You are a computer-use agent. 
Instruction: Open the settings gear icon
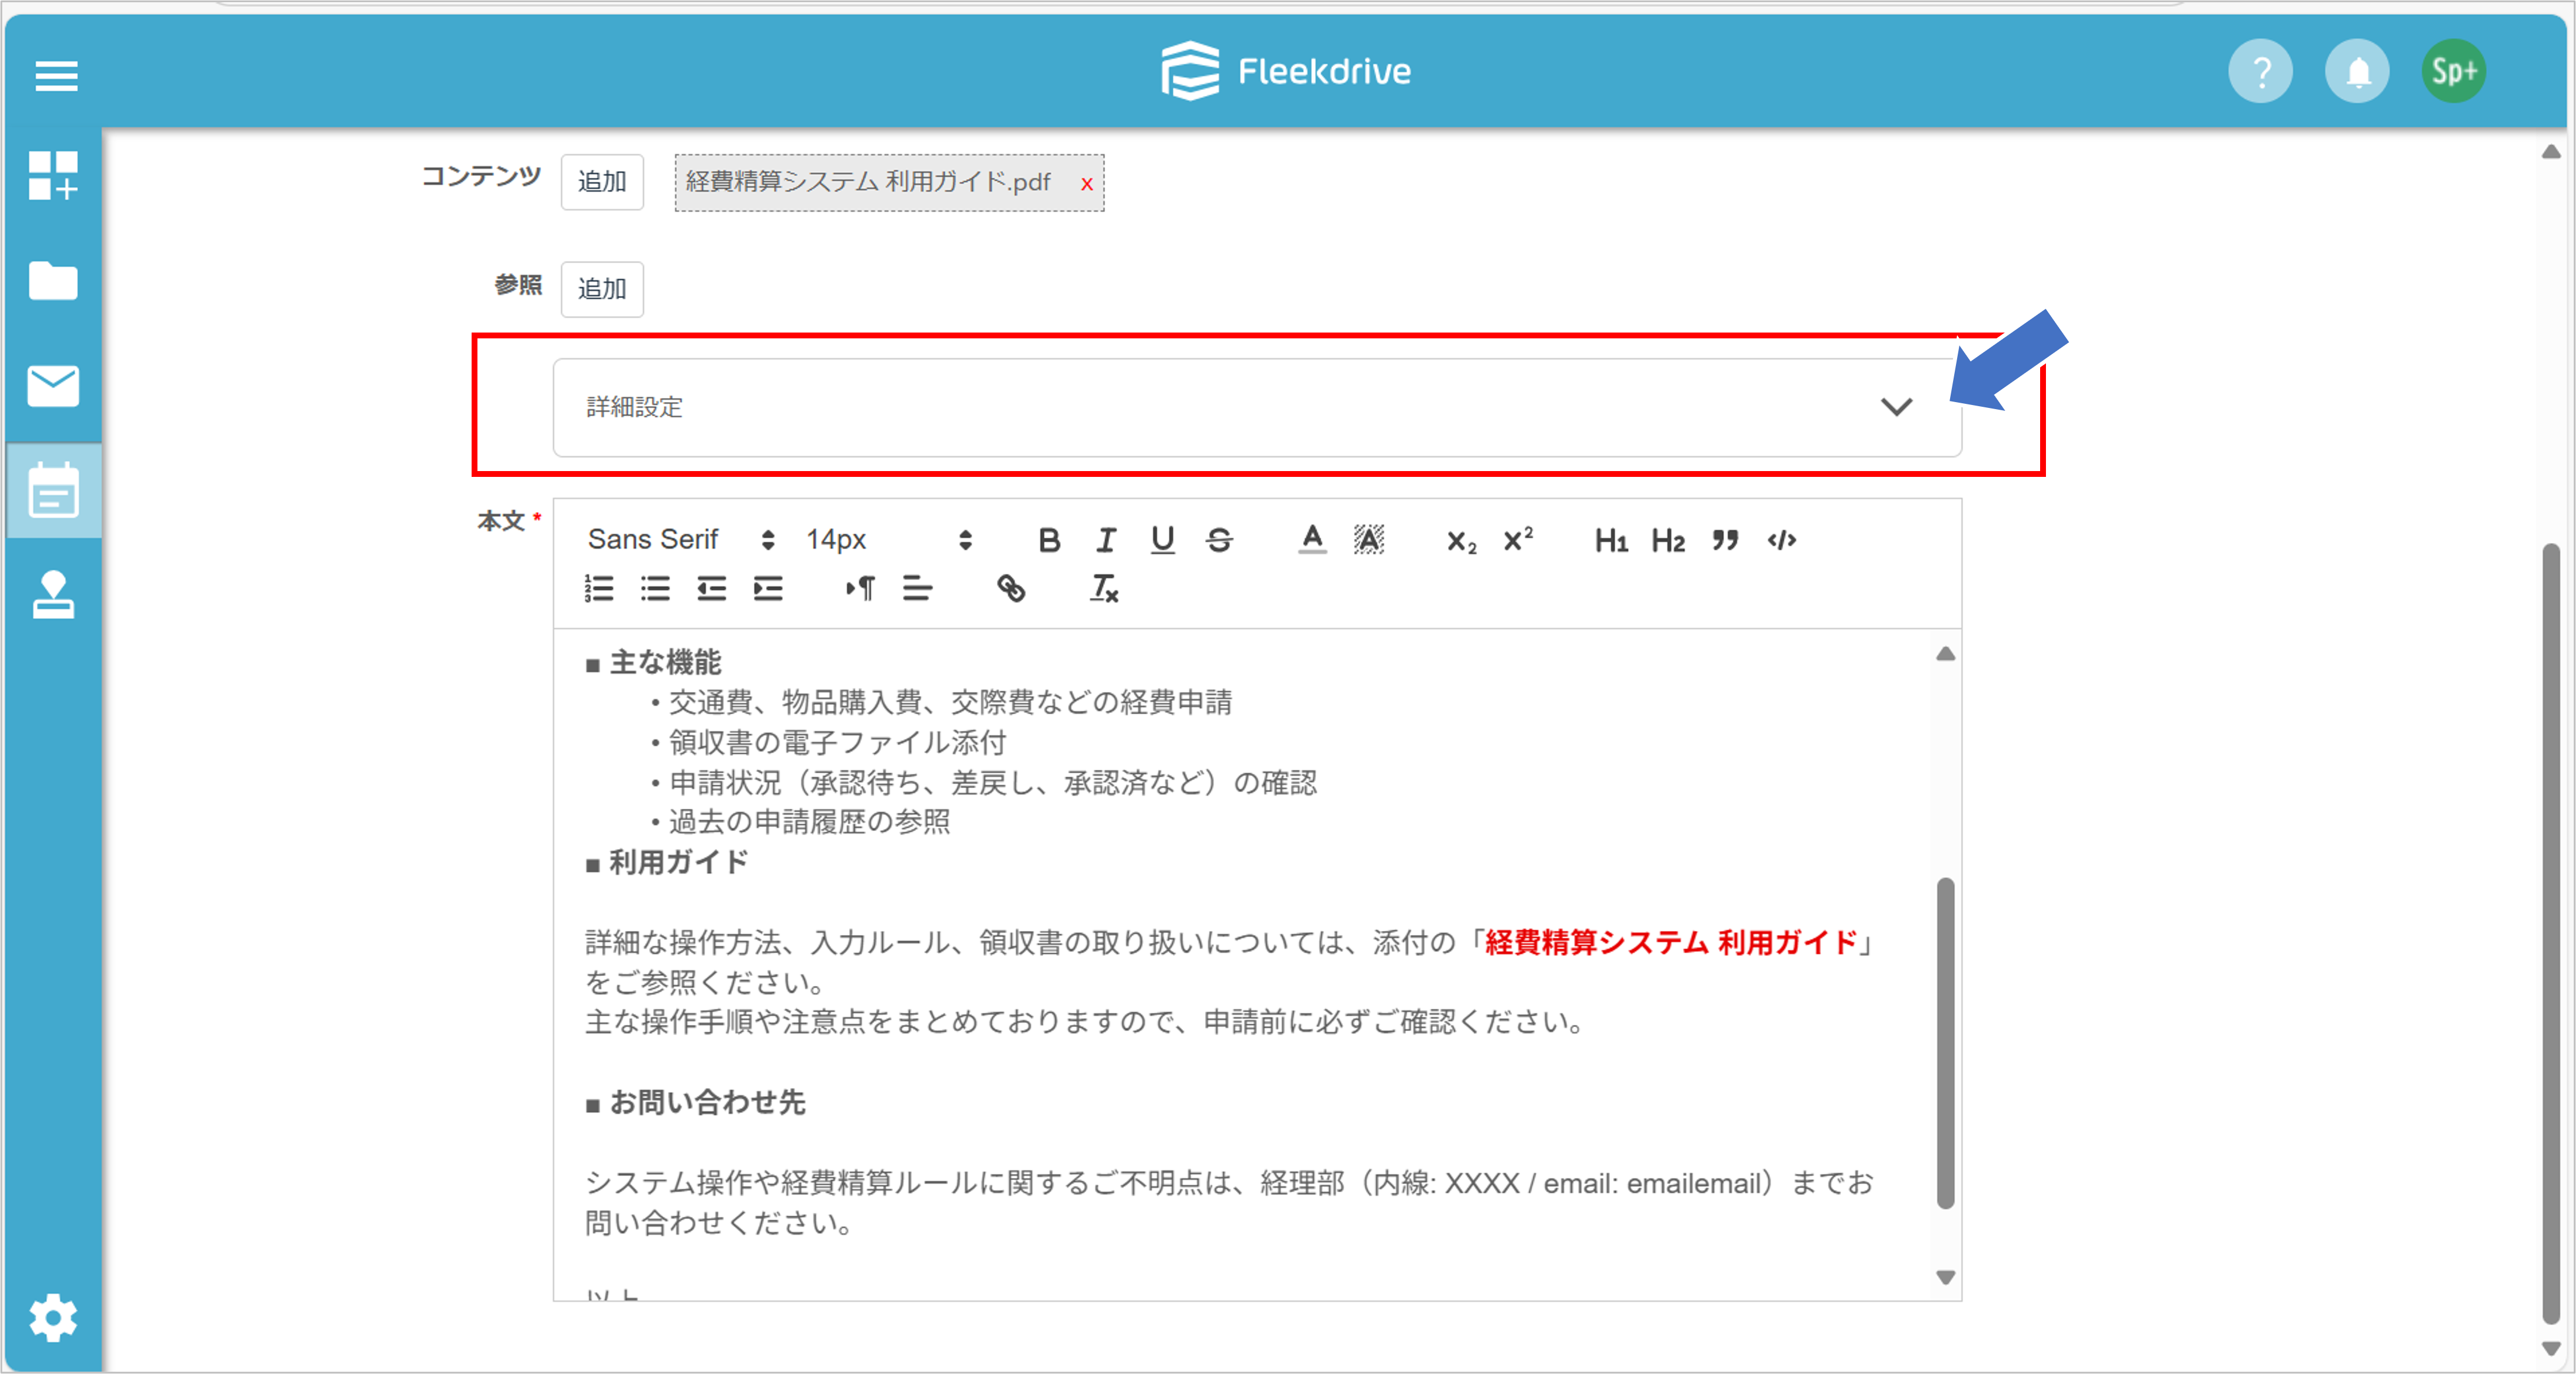point(53,1317)
